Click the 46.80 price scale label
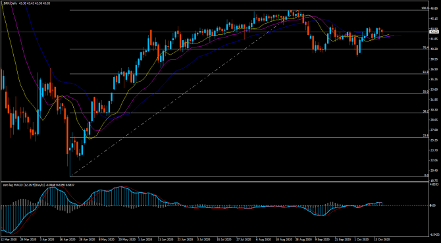441x243 pixels. (x=433, y=9)
